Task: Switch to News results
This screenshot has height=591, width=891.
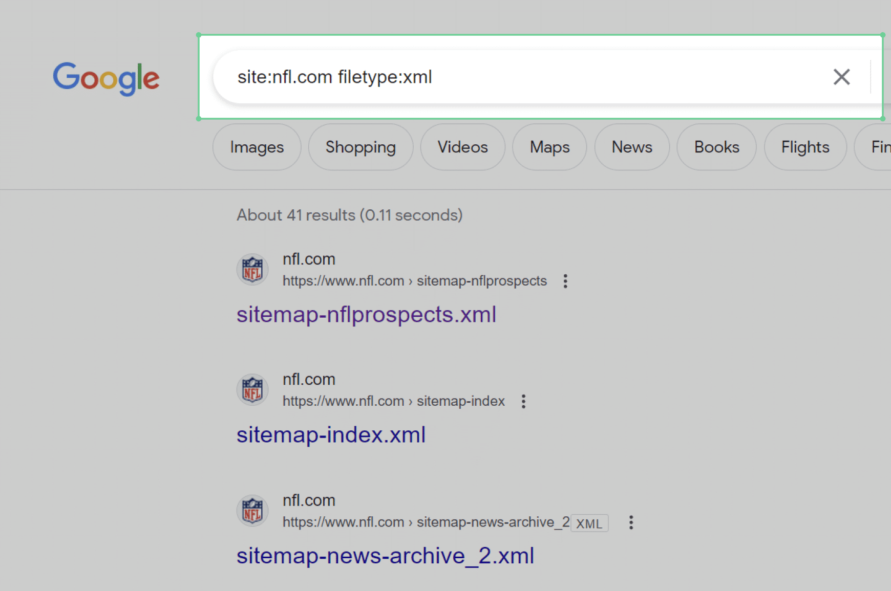Action: [x=632, y=147]
